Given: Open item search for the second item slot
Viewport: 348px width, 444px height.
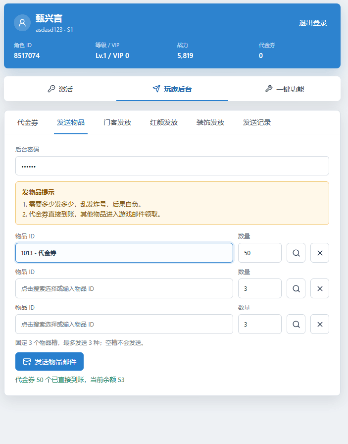Looking at the screenshot, I should [296, 288].
